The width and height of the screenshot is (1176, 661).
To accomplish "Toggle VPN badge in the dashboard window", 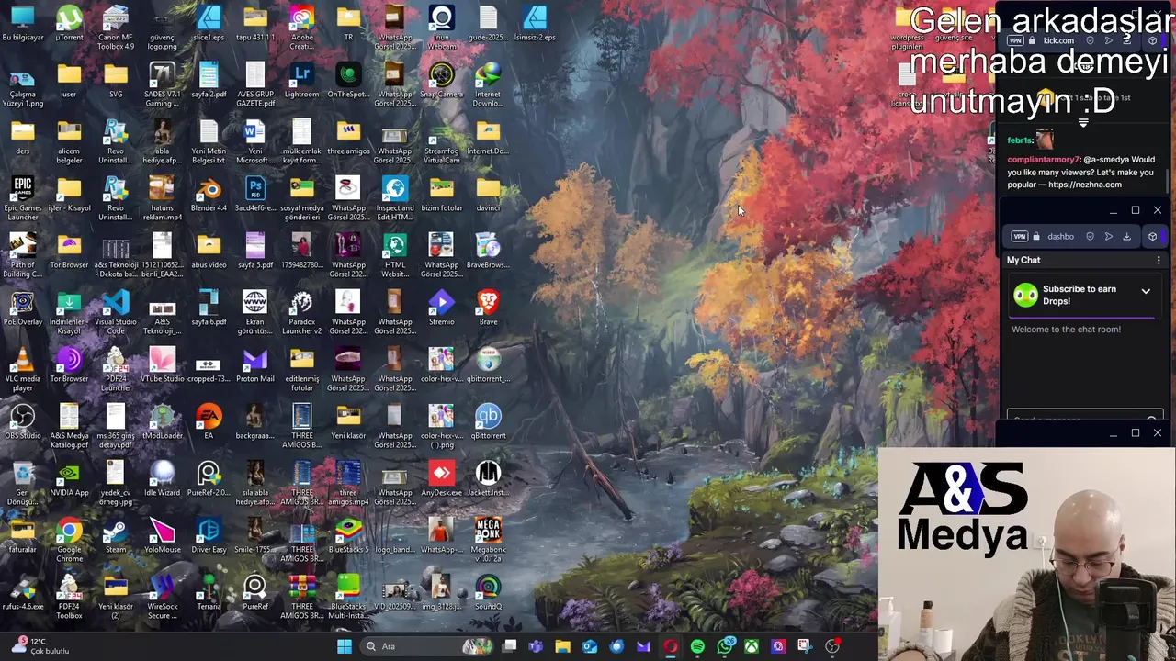I will (1019, 236).
